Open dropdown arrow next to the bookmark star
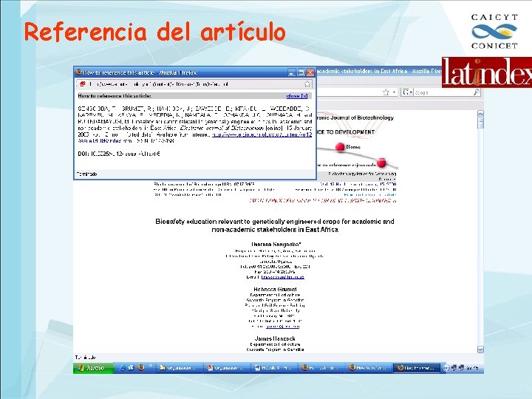 pyautogui.click(x=394, y=92)
